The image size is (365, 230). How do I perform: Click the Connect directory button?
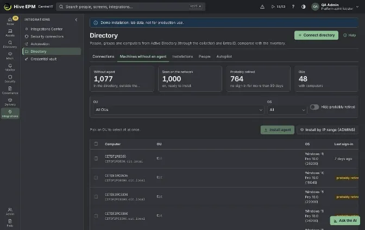316,35
